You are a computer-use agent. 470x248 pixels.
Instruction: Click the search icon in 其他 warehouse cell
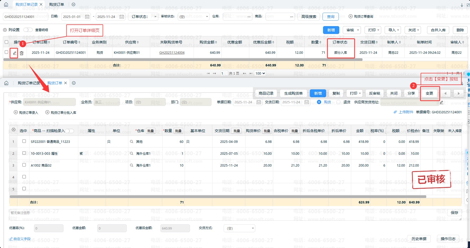(131, 142)
